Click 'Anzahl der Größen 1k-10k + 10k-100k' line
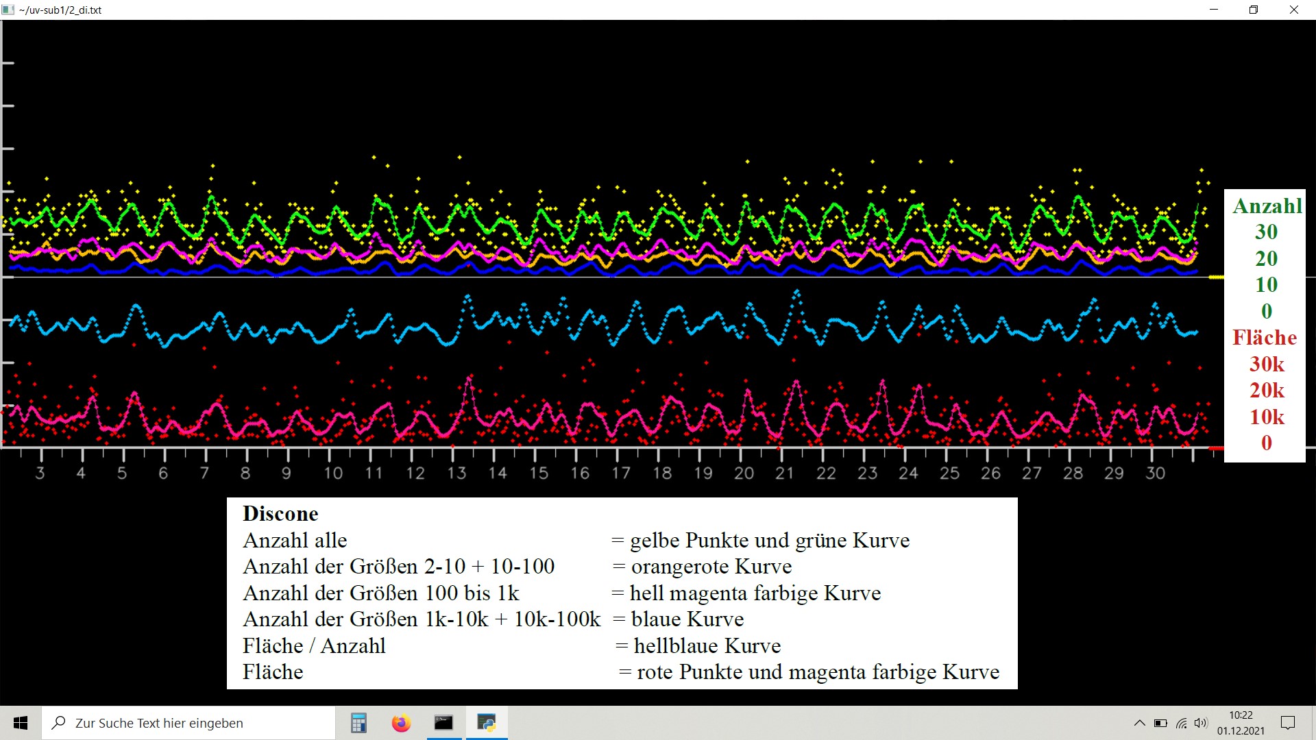Viewport: 1316px width, 740px height. coord(422,619)
